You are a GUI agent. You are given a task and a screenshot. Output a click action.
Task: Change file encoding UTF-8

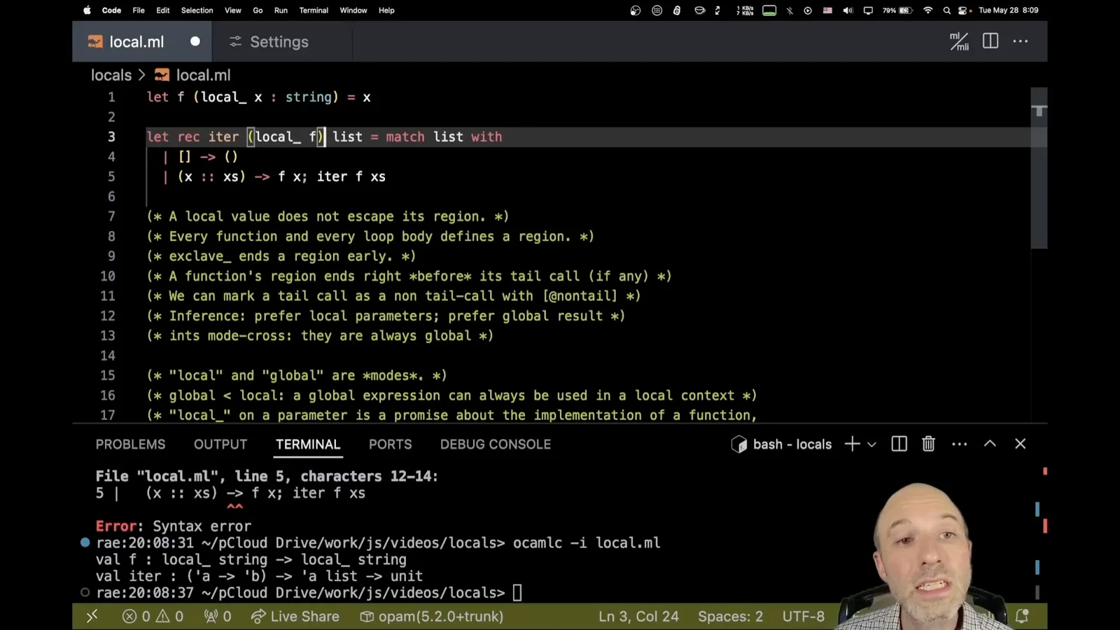(803, 617)
